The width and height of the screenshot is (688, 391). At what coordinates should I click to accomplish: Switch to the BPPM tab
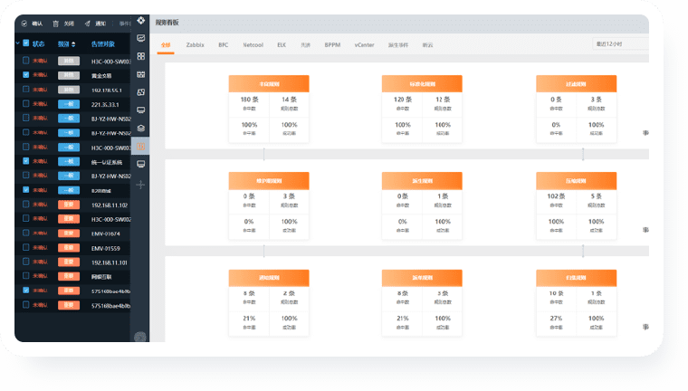tap(332, 44)
